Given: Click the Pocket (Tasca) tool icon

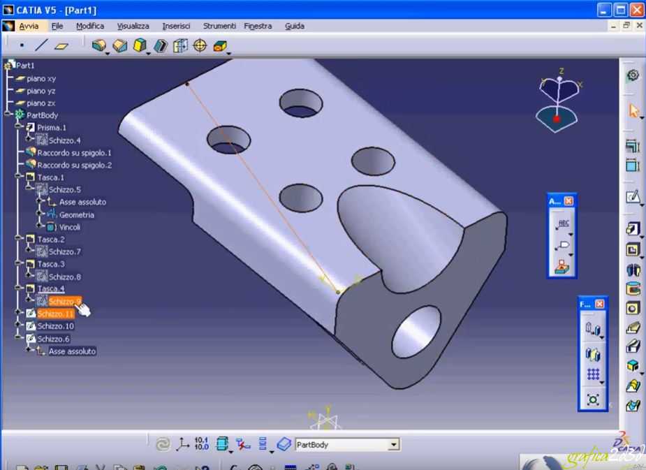Looking at the screenshot, I should pyautogui.click(x=633, y=249).
